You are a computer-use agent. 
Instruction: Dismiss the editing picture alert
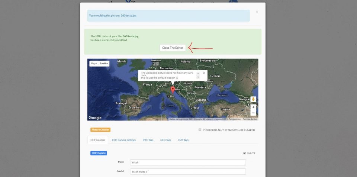click(257, 12)
